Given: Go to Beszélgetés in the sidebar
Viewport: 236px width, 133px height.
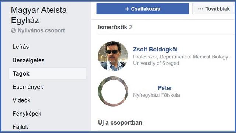Looking at the screenshot, I should click(x=28, y=60).
